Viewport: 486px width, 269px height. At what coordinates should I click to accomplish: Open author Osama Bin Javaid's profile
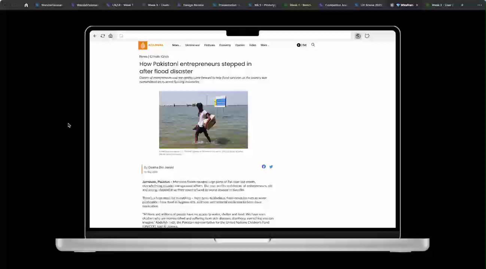coord(161,167)
